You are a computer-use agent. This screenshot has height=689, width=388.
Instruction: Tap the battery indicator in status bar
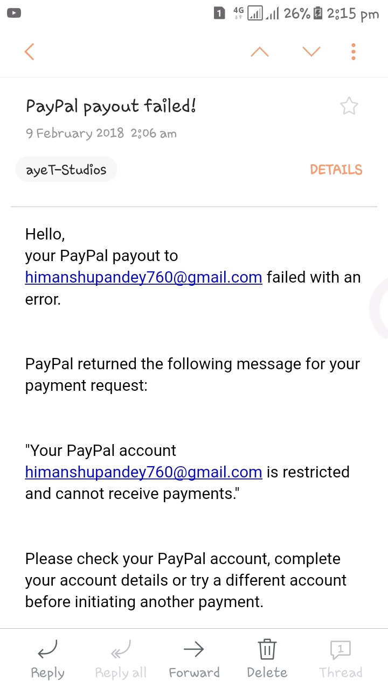(318, 13)
